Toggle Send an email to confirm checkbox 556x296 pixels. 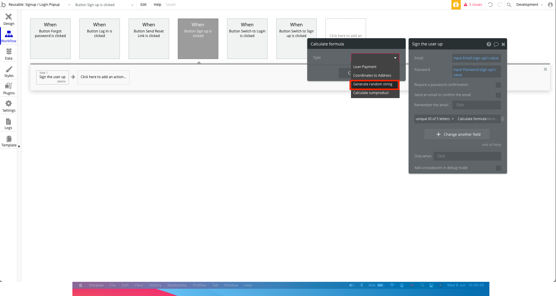(x=498, y=95)
